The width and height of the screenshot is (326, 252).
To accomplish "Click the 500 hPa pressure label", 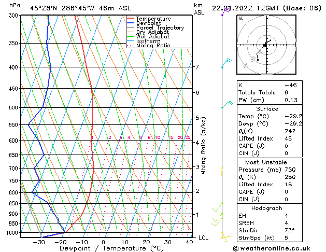I will tap(15, 108).
